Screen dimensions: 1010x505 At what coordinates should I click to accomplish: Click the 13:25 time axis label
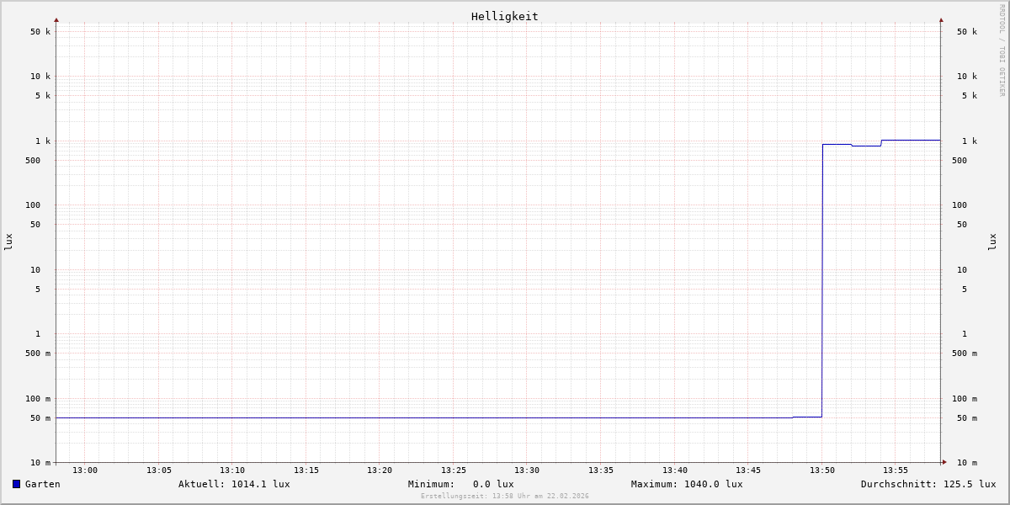point(454,470)
